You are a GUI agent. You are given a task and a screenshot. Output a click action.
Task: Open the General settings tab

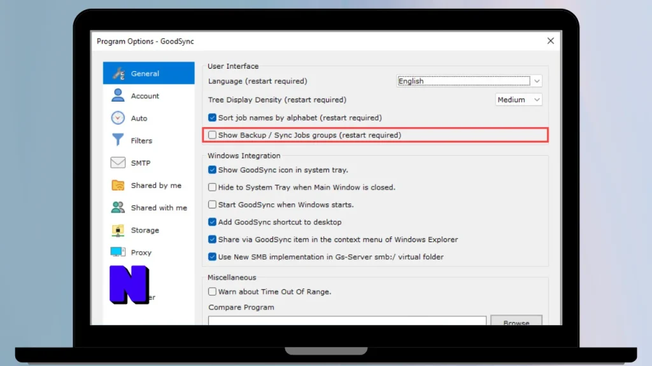[x=149, y=73]
